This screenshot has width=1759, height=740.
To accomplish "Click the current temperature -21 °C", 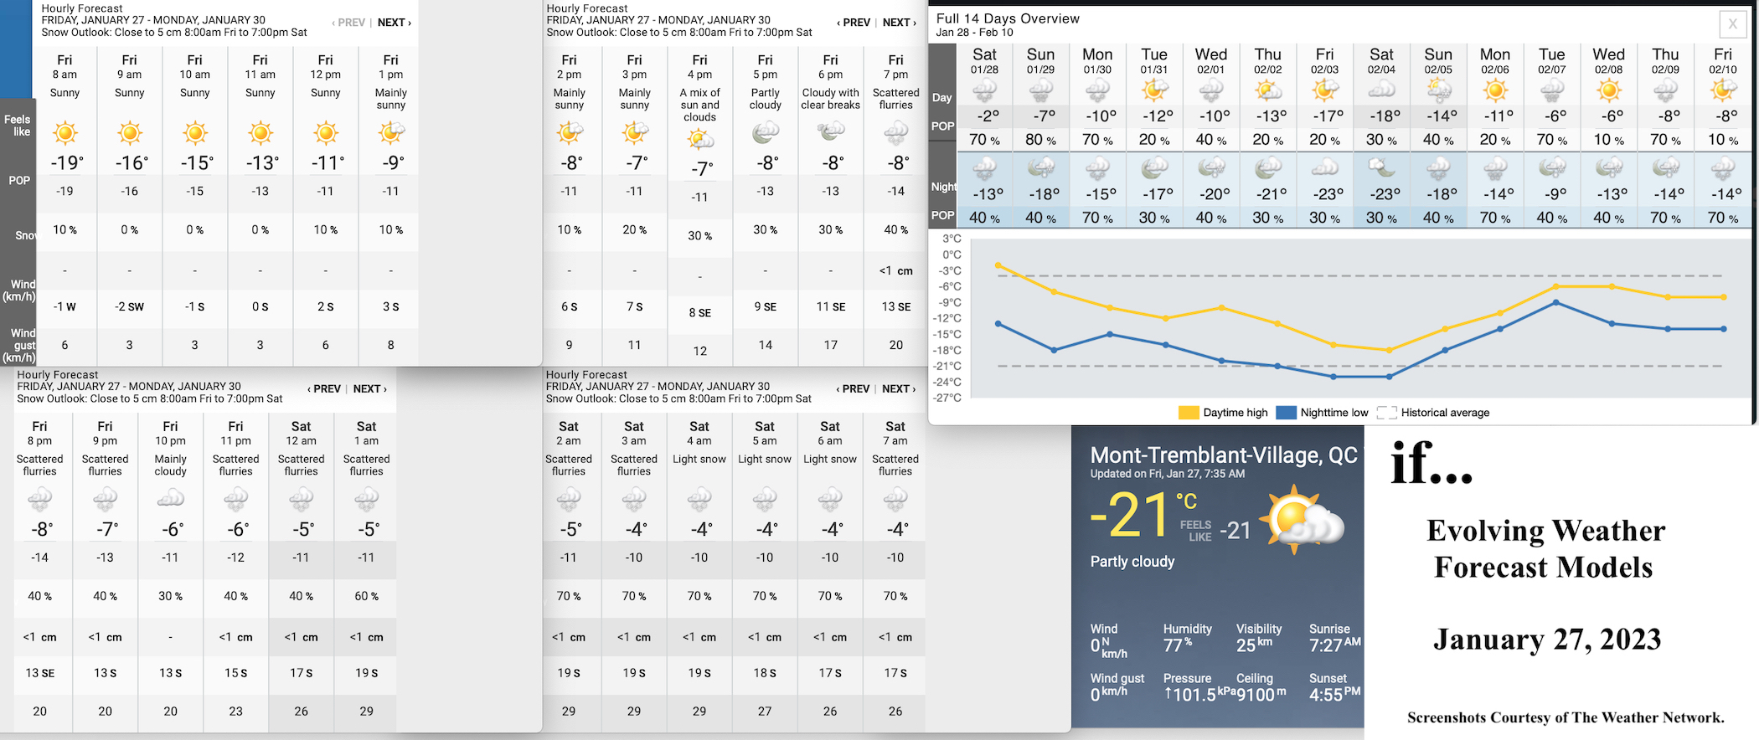I will point(1143,516).
